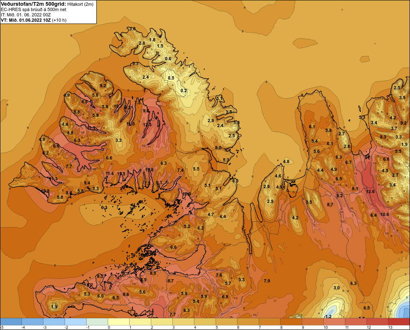This screenshot has height=330, width=410.
Task: Click the 6.4 temperature value on the map
Action: tap(374, 215)
